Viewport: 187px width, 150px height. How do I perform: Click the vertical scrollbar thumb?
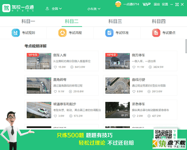[x=186, y=46]
